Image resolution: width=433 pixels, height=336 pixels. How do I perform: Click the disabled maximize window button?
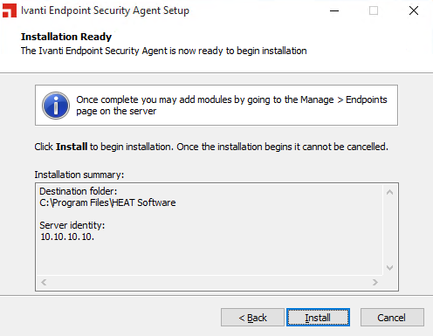pos(374,10)
